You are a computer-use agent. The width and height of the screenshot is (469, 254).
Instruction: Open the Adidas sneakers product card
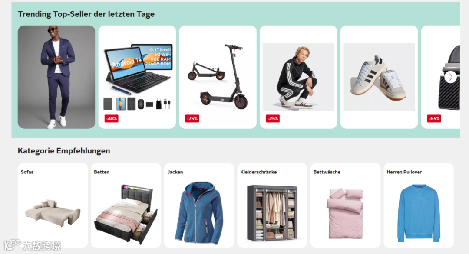[x=379, y=77]
